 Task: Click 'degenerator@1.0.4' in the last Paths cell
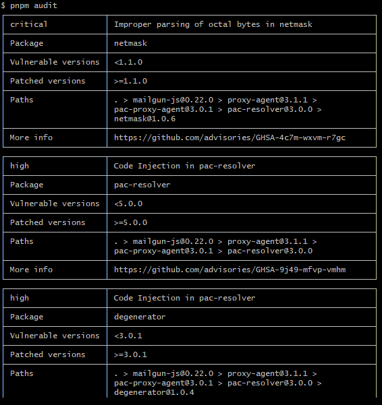154,392
